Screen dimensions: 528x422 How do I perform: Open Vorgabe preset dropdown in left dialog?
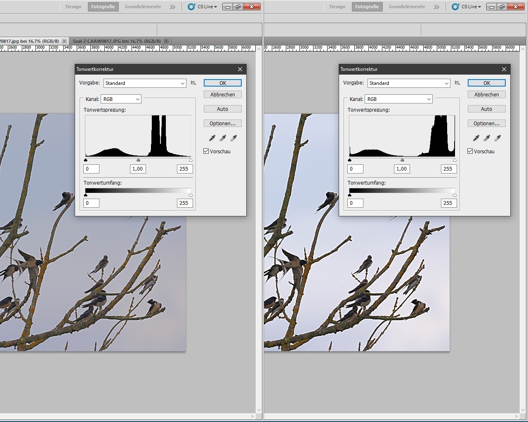[x=144, y=83]
